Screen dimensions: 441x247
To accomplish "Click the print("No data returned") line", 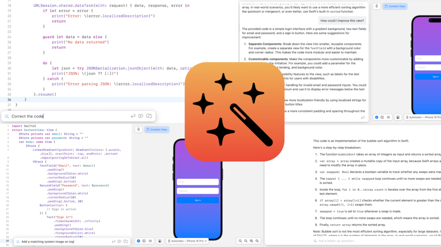I will [80, 42].
